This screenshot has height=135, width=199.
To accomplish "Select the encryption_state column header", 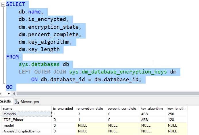I will (91, 109).
